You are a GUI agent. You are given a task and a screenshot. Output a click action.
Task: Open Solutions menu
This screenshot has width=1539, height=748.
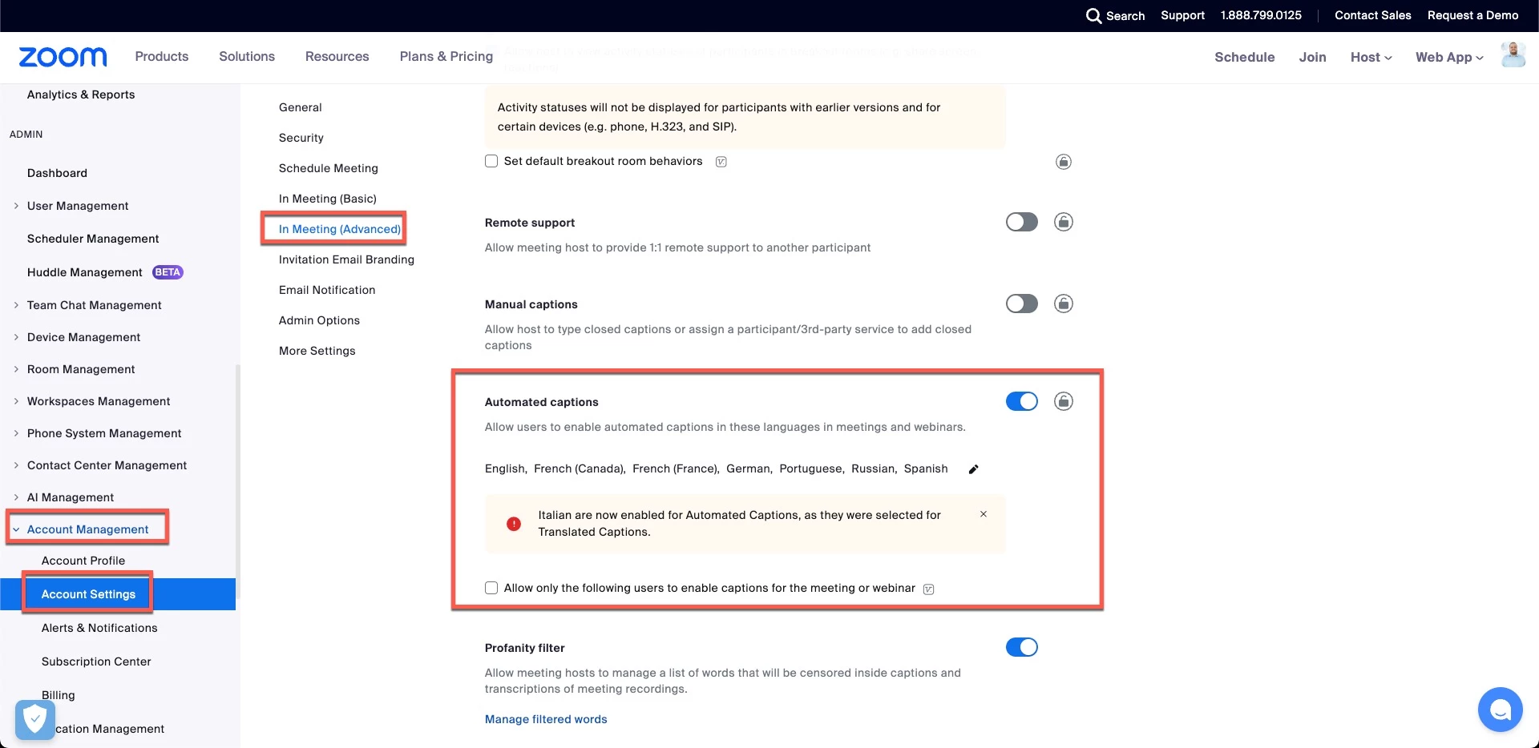pos(247,56)
